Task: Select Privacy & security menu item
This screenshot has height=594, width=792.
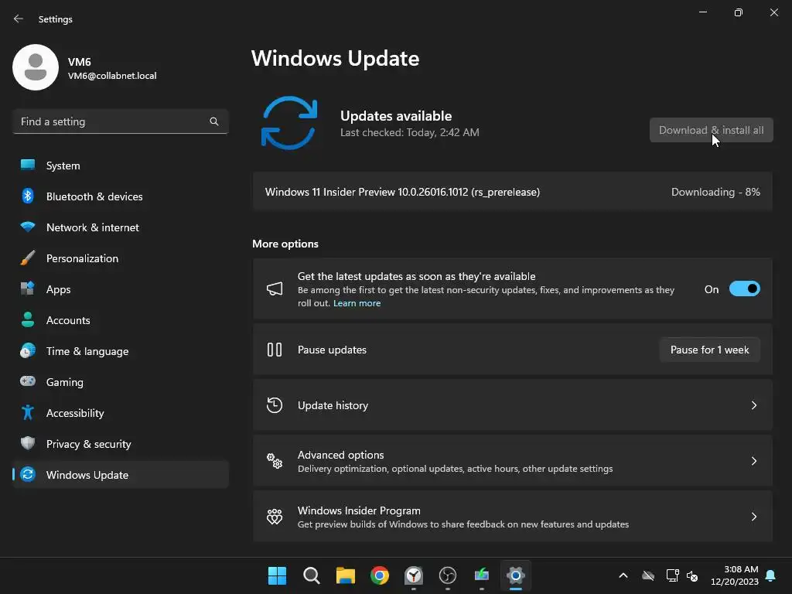Action: click(x=121, y=443)
